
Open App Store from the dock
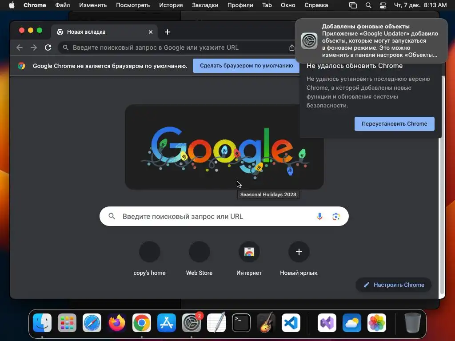pyautogui.click(x=167, y=323)
